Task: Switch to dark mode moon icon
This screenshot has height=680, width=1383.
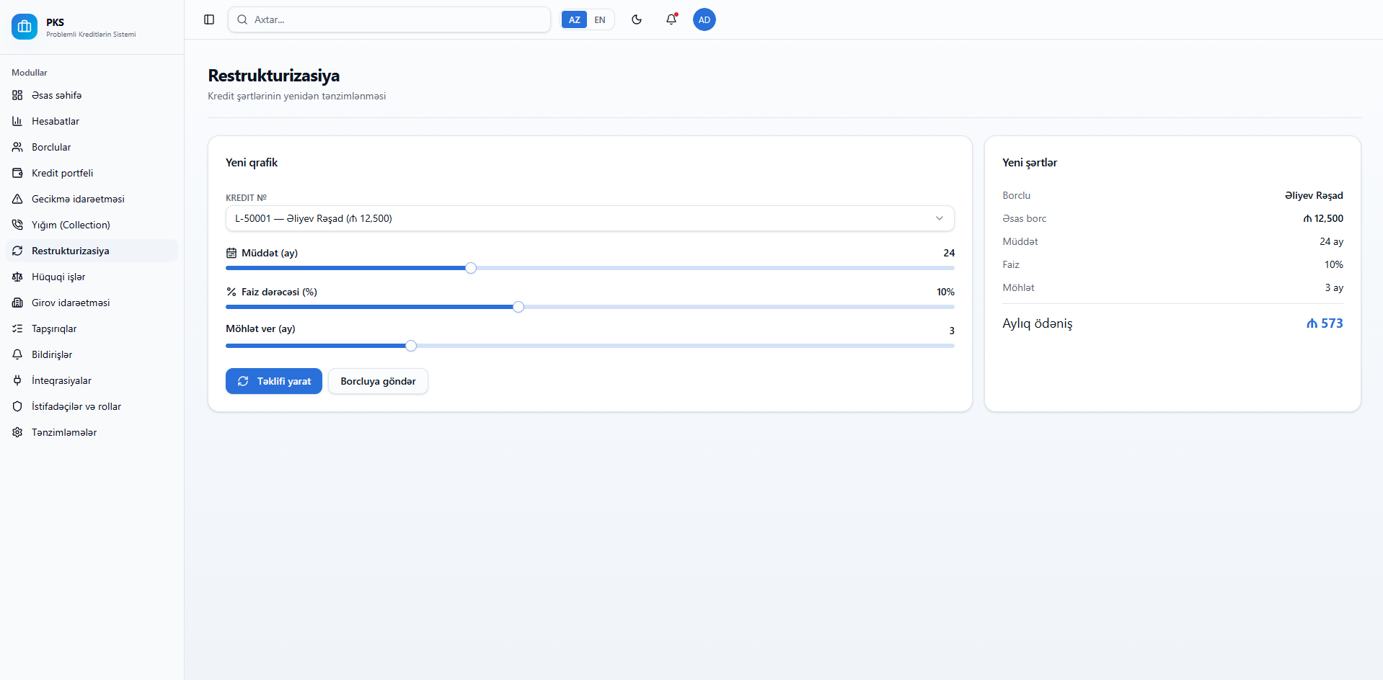Action: (x=637, y=19)
